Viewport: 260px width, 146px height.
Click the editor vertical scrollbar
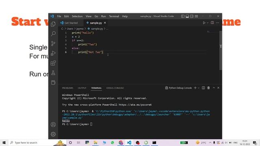click(221, 50)
